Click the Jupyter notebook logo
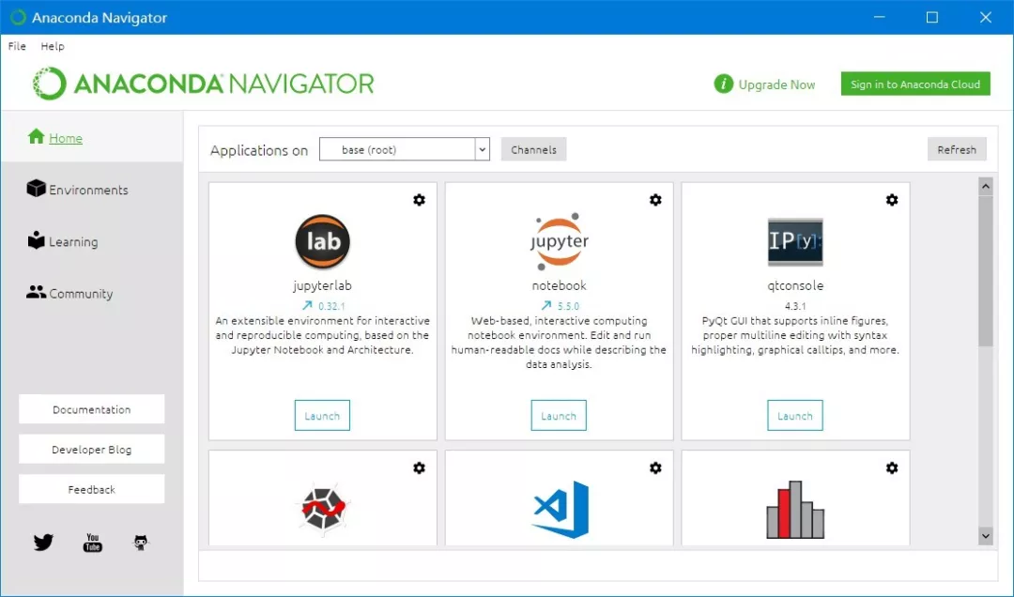The image size is (1014, 597). click(x=559, y=242)
